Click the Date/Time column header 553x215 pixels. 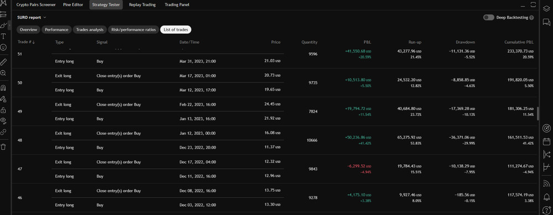tap(189, 42)
